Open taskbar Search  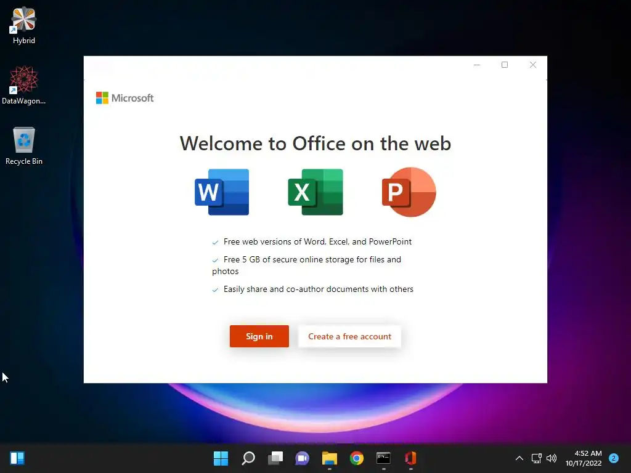[x=248, y=458]
